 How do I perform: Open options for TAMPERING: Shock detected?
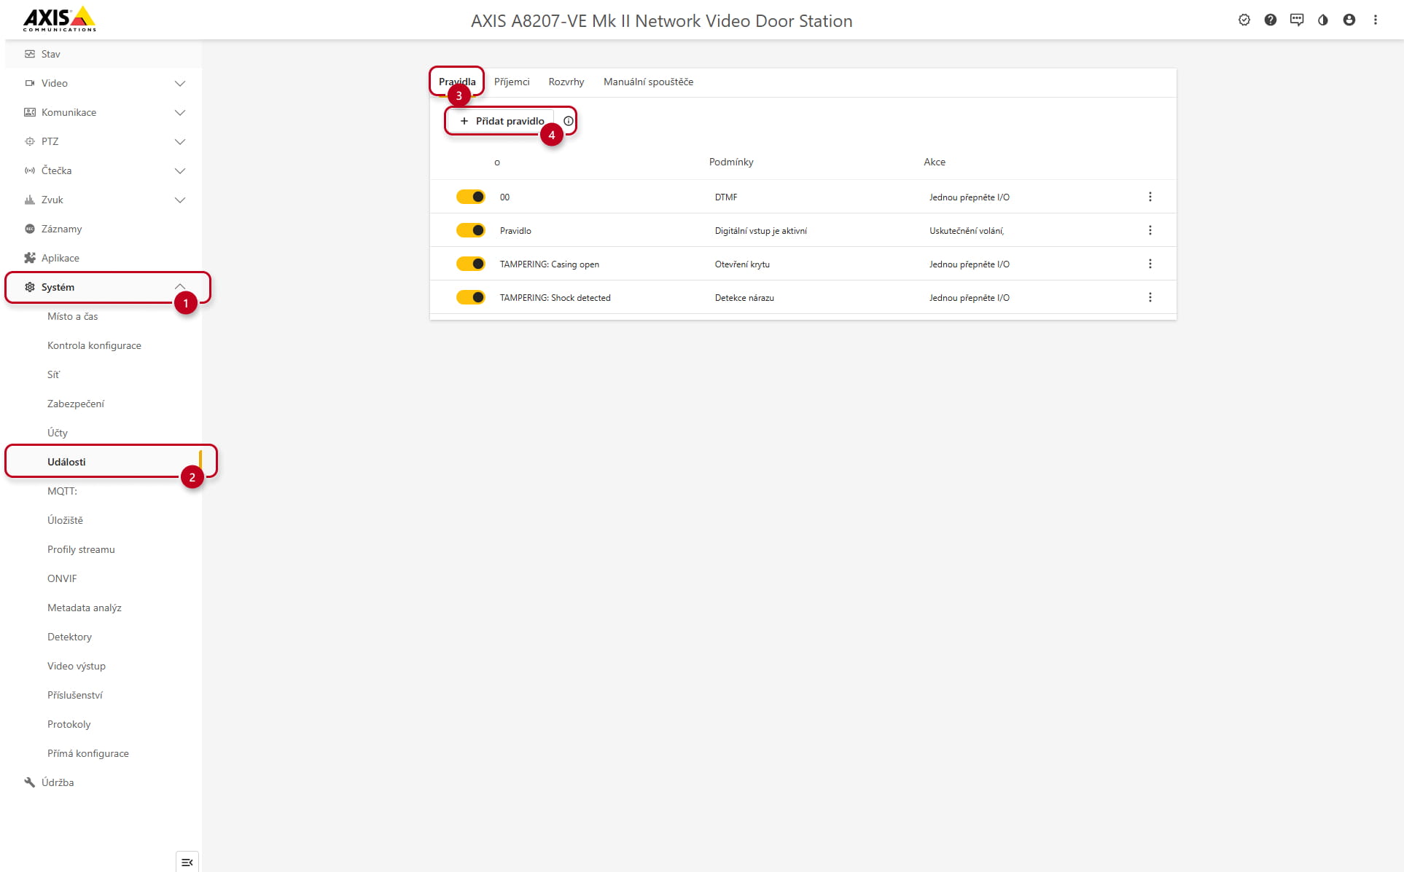(1150, 297)
